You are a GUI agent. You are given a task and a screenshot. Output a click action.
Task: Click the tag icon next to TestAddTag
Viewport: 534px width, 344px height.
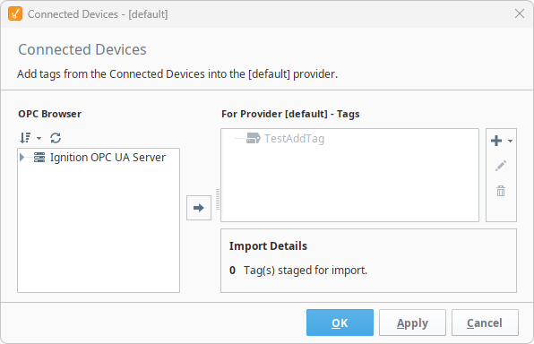click(x=253, y=138)
